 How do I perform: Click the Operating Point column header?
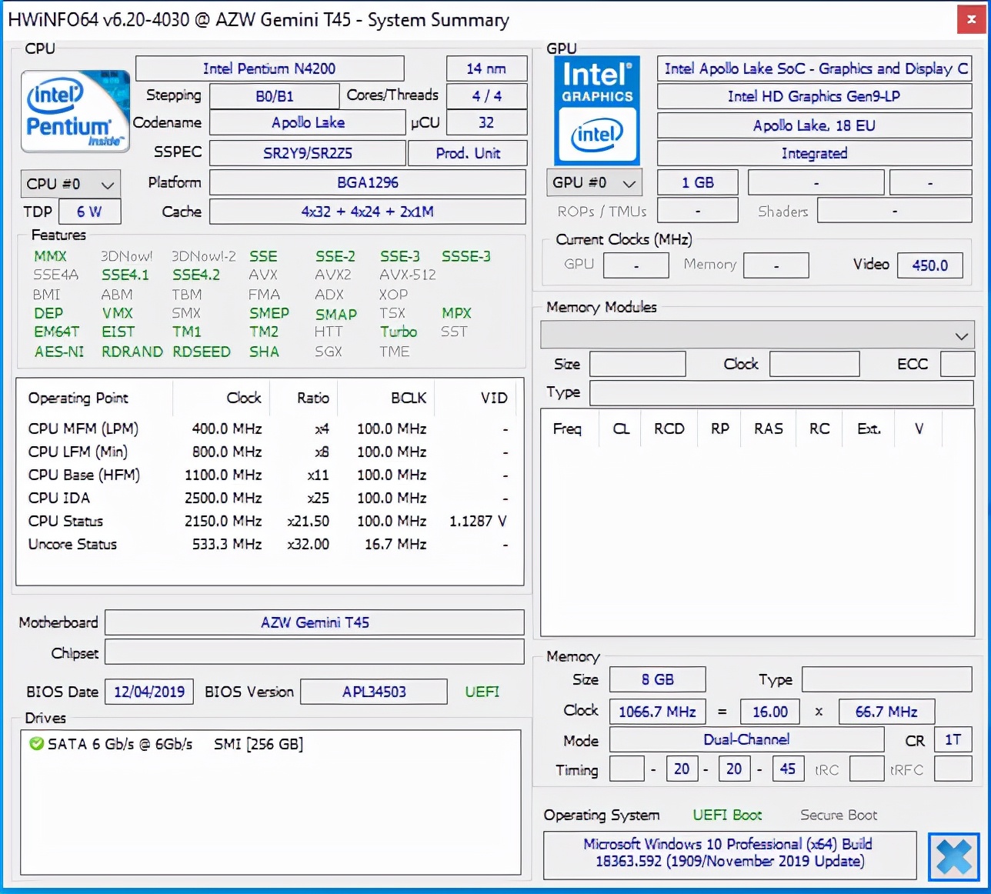coord(78,398)
